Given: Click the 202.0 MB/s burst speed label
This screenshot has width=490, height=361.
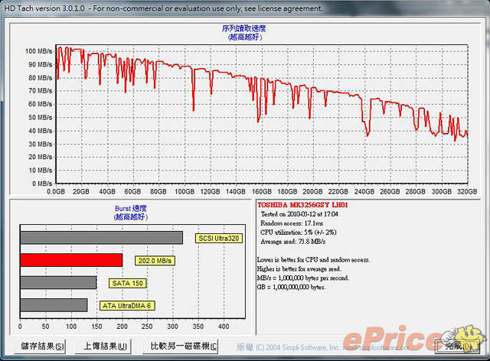Looking at the screenshot, I should coord(155,261).
